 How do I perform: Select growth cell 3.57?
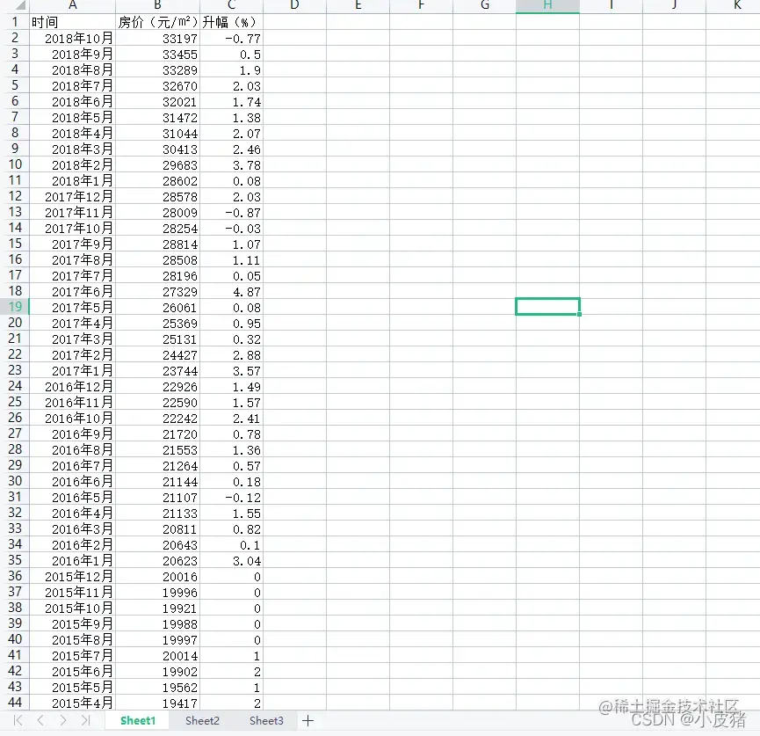pos(231,370)
